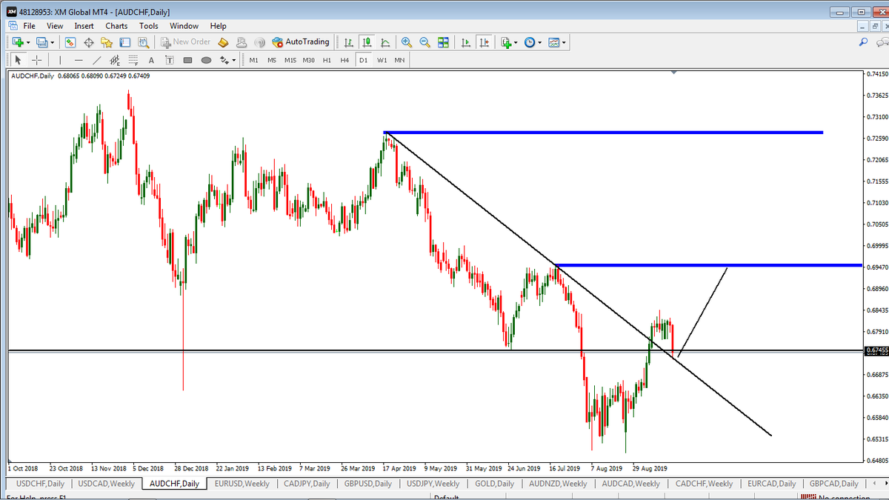Expand the New Chart dropdown arrow
This screenshot has height=500, width=889.
pyautogui.click(x=28, y=42)
